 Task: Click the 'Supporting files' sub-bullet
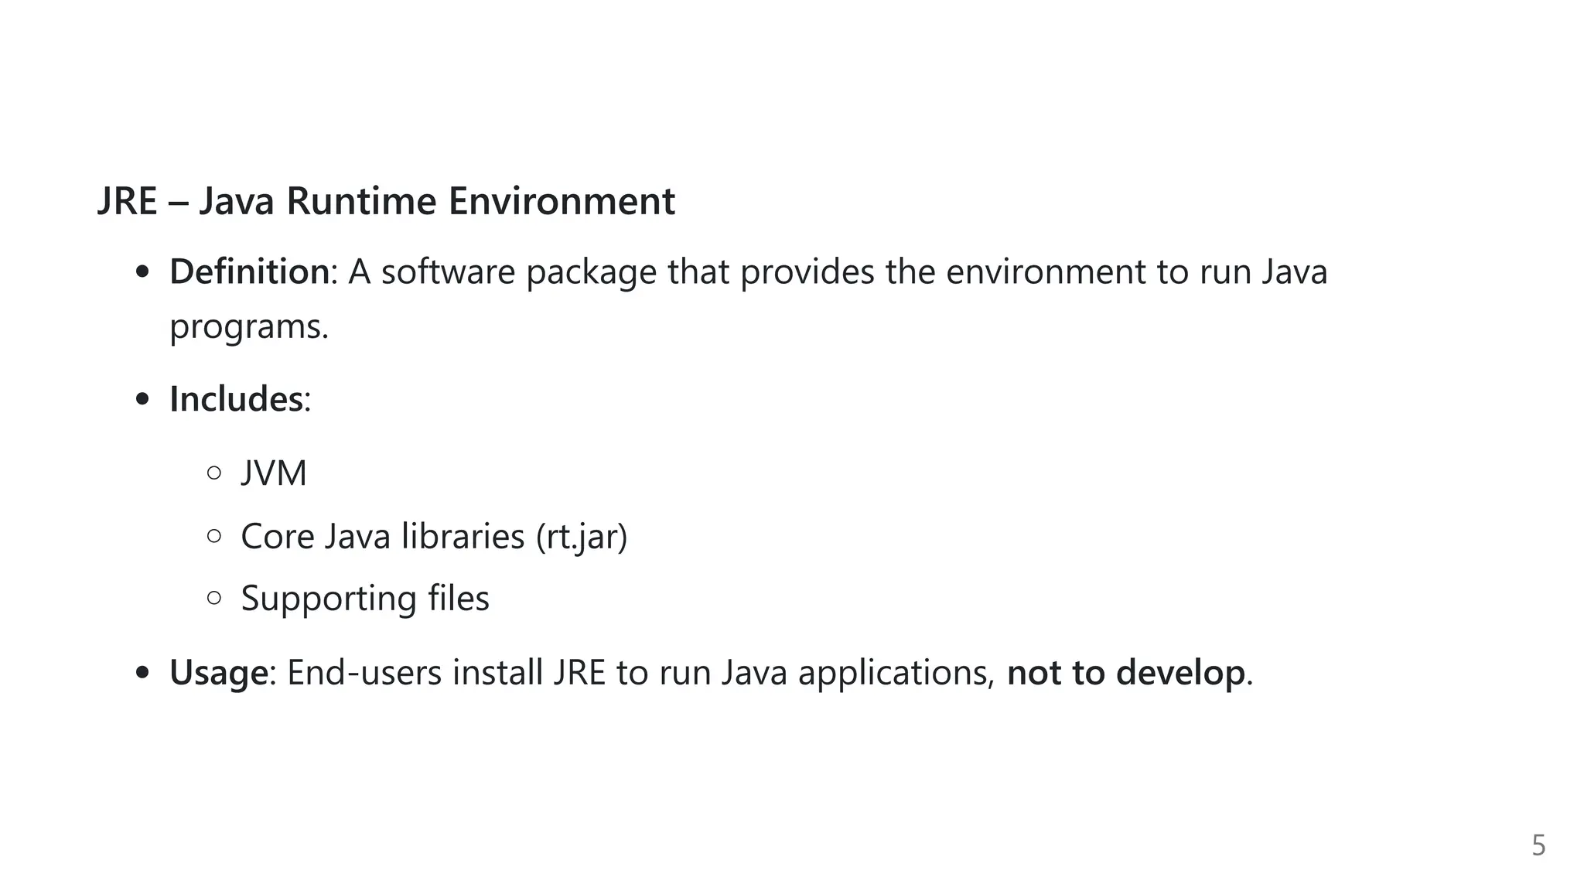click(x=365, y=599)
